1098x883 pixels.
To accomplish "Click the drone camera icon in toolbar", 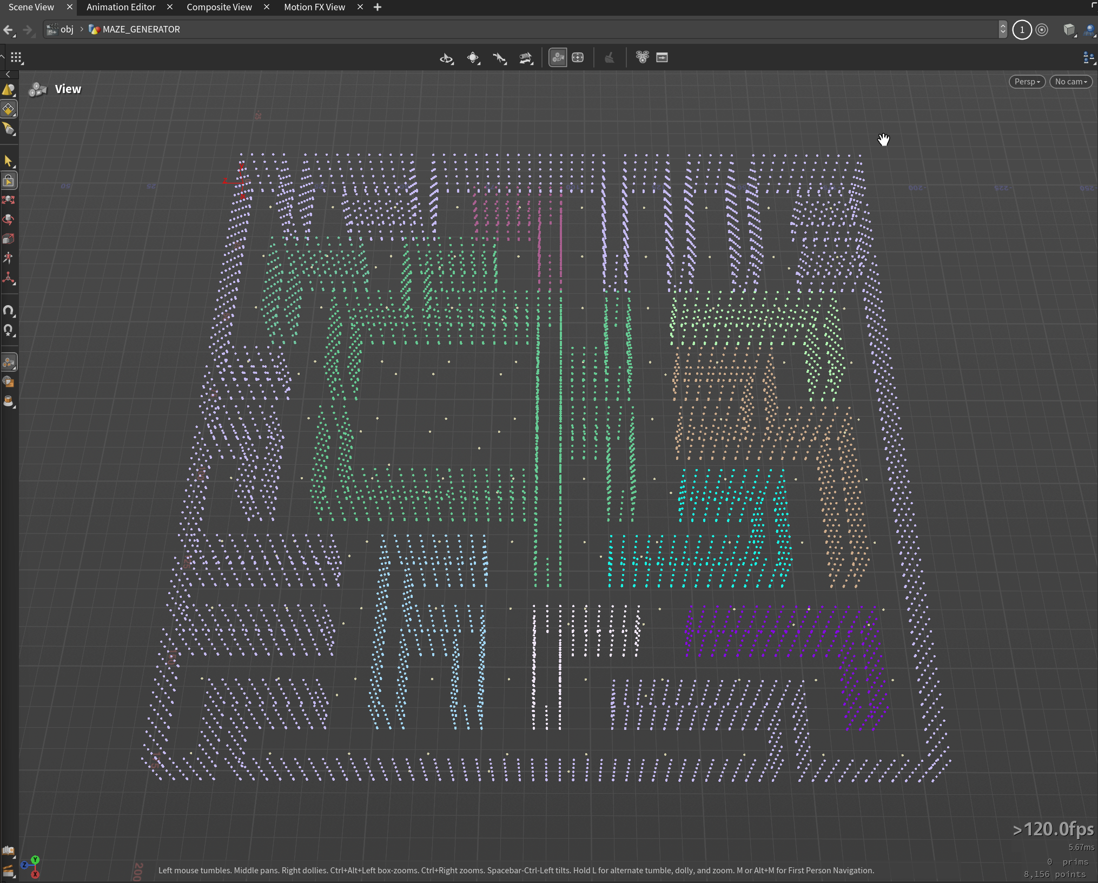I will click(x=642, y=57).
